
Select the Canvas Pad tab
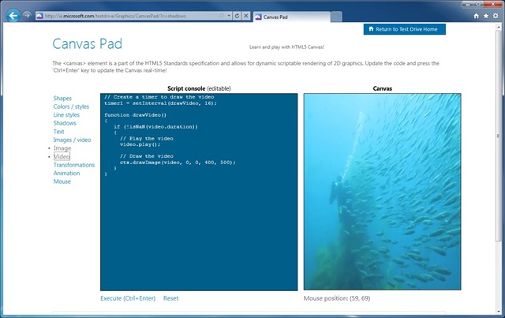point(291,17)
